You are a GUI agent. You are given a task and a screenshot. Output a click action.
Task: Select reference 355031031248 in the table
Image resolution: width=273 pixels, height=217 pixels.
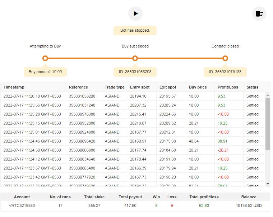[x=82, y=105]
